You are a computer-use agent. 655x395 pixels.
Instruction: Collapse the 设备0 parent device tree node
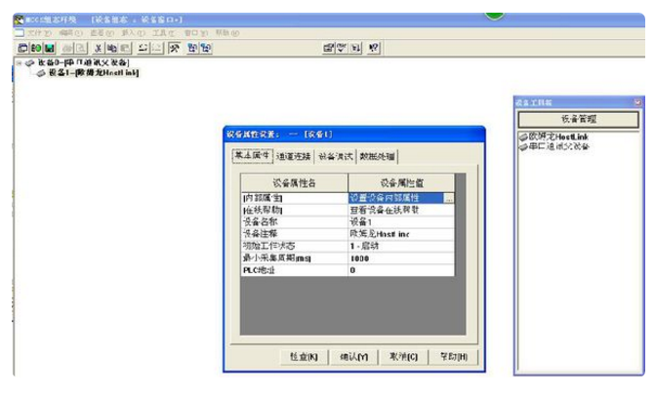coord(19,63)
